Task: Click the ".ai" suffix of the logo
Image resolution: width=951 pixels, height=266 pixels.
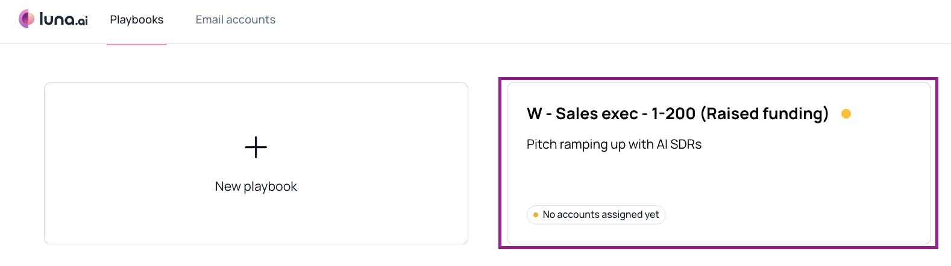Action: click(x=82, y=21)
